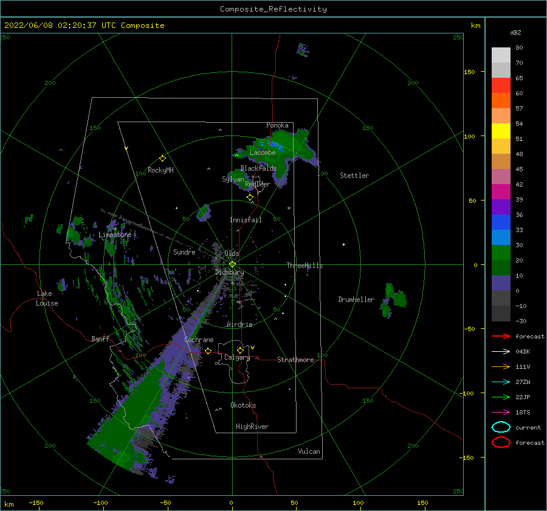Click the green 22JP arrow icon
Viewport: 547px width, 511px height.
pos(501,397)
